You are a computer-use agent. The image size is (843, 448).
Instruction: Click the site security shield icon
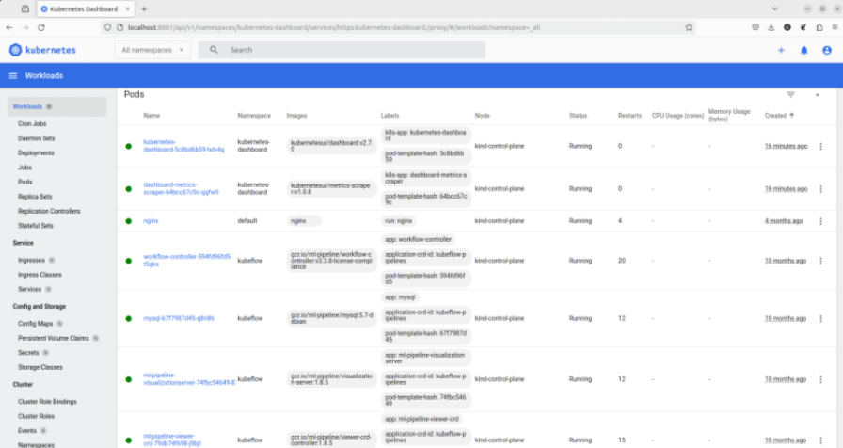coord(107,27)
